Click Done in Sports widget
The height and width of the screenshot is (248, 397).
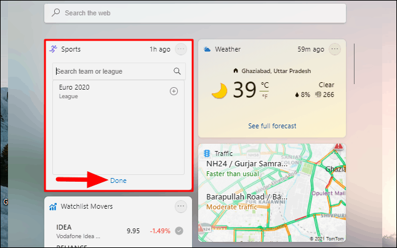point(118,180)
